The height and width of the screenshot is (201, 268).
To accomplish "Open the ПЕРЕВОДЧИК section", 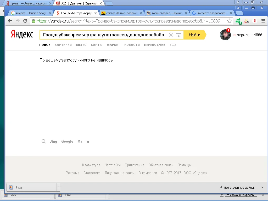I will tap(155, 45).
